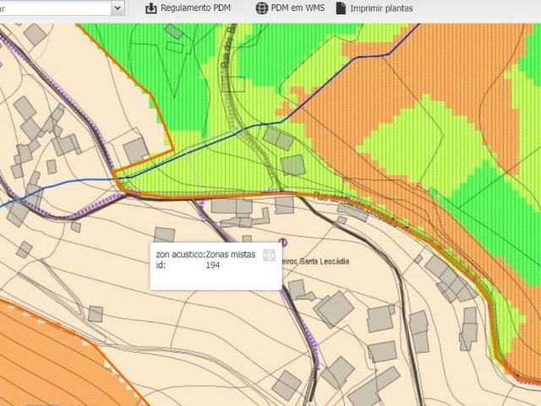The width and height of the screenshot is (541, 406).
Task: Open the dropdown arrow in top-left combo box
Action: pyautogui.click(x=117, y=8)
